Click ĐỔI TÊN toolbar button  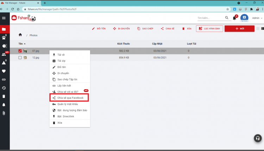point(99,28)
